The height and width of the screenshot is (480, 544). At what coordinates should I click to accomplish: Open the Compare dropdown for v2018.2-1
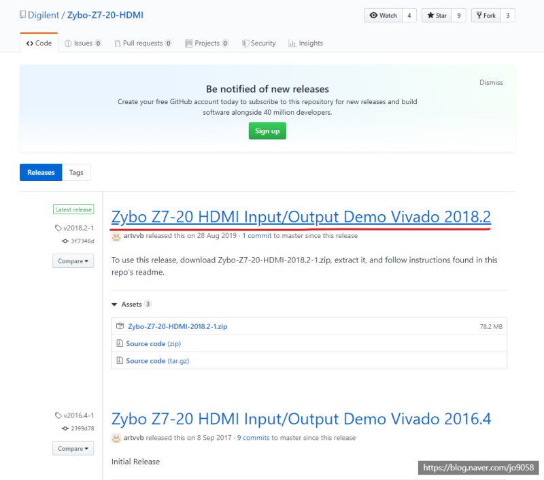coord(73,260)
